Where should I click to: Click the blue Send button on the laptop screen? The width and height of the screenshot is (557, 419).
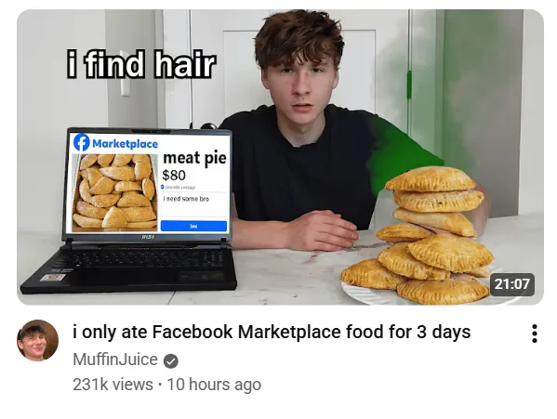[x=193, y=226]
